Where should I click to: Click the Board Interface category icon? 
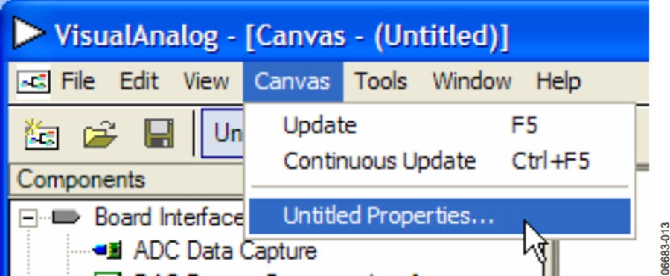click(66, 217)
